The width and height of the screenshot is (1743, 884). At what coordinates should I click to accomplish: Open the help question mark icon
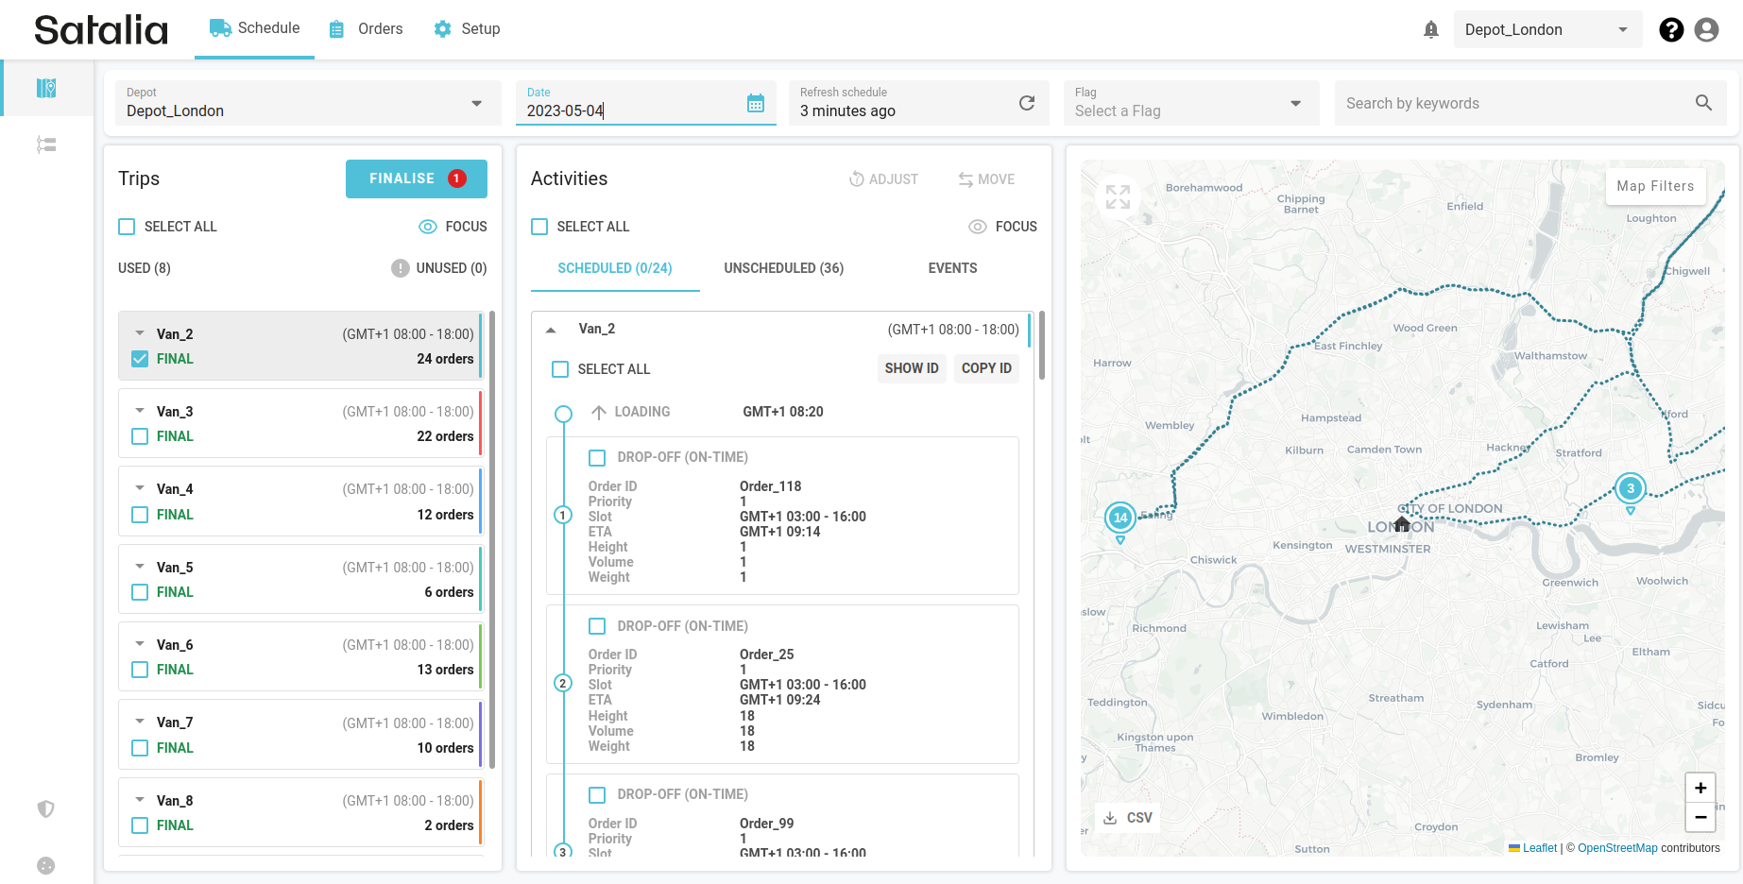[1670, 30]
